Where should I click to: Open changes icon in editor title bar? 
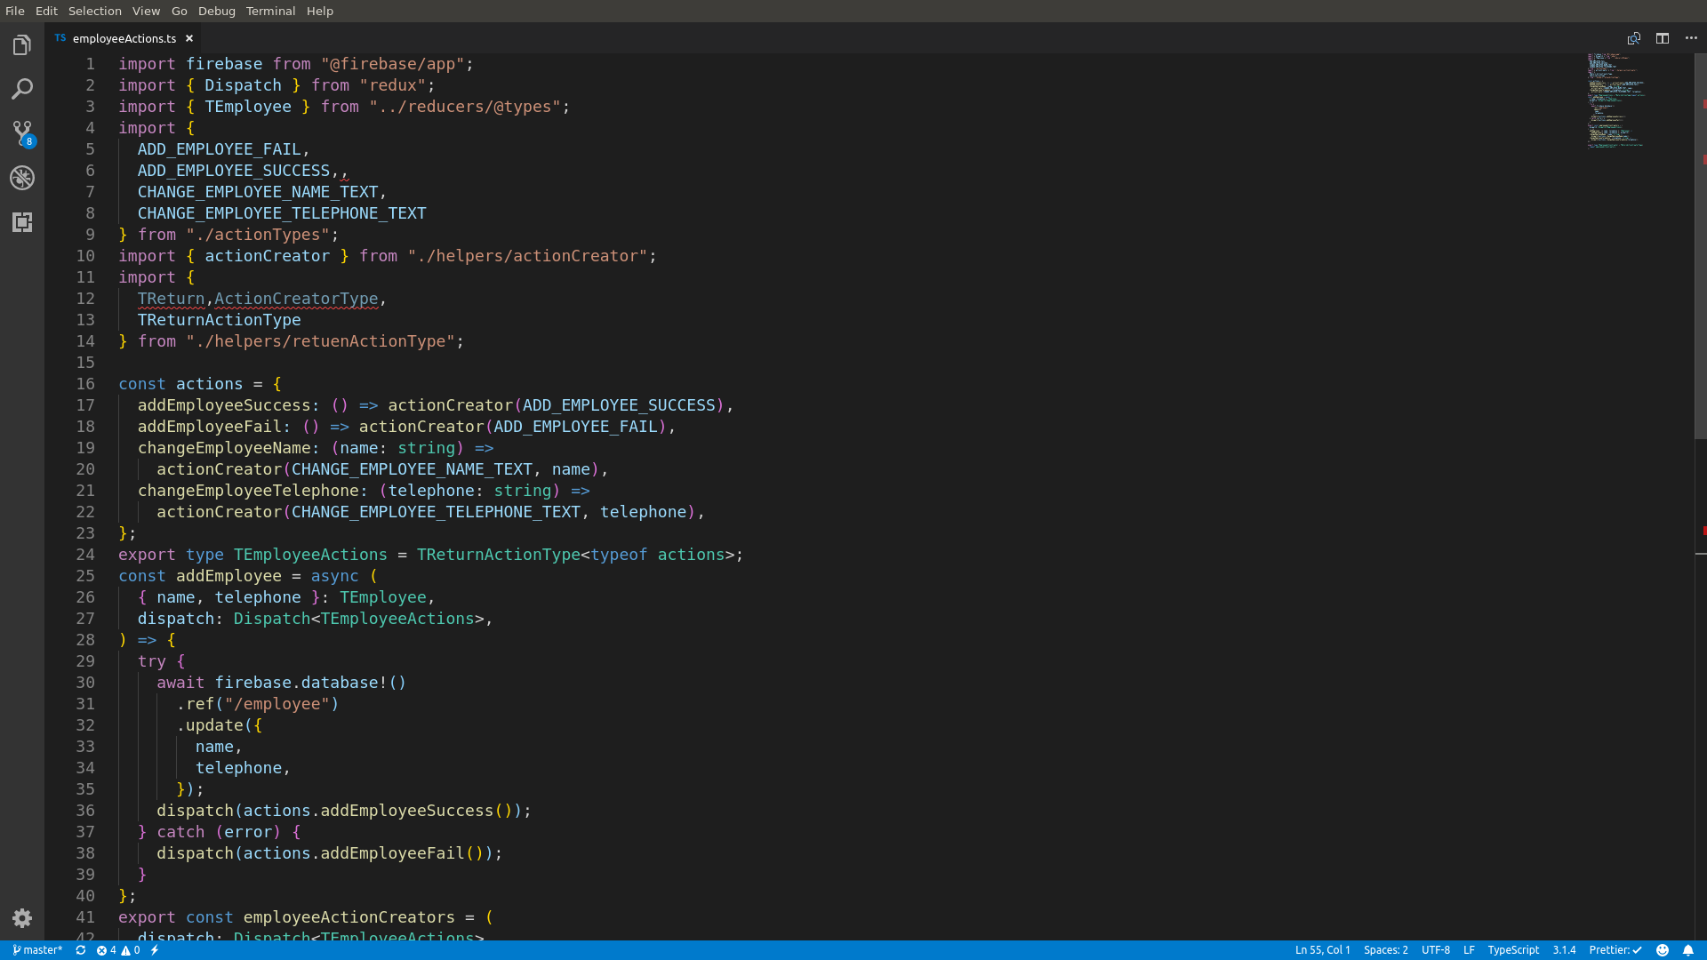pos(1634,38)
